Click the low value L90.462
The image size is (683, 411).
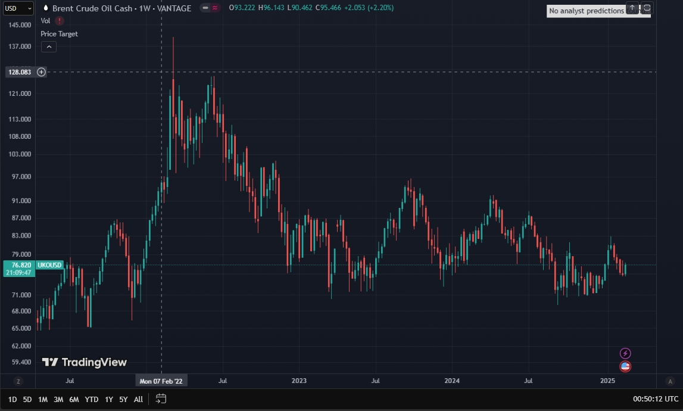(x=300, y=8)
